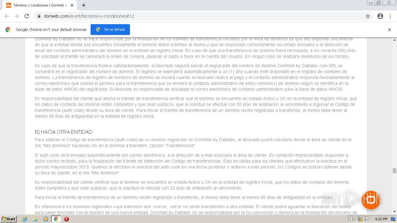Open the Chrome profile avatar menu
This screenshot has height=223, width=397.
[x=380, y=16]
